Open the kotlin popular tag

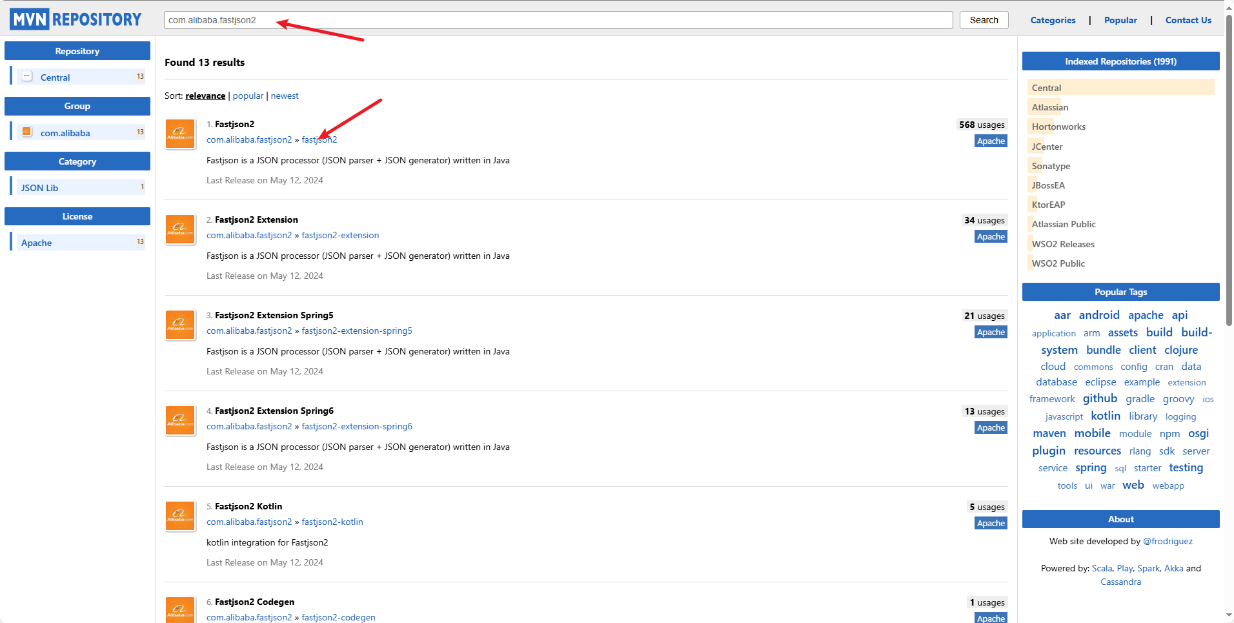coord(1106,416)
